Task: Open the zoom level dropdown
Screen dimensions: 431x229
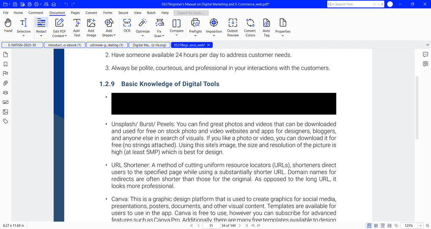Action: point(420,226)
